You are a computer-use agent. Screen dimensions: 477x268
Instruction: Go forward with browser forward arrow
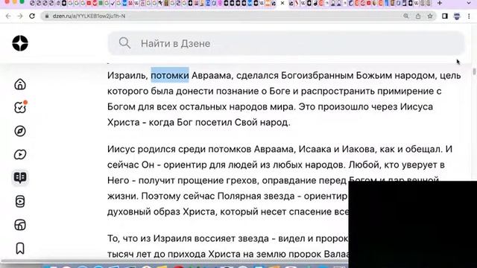(20, 16)
